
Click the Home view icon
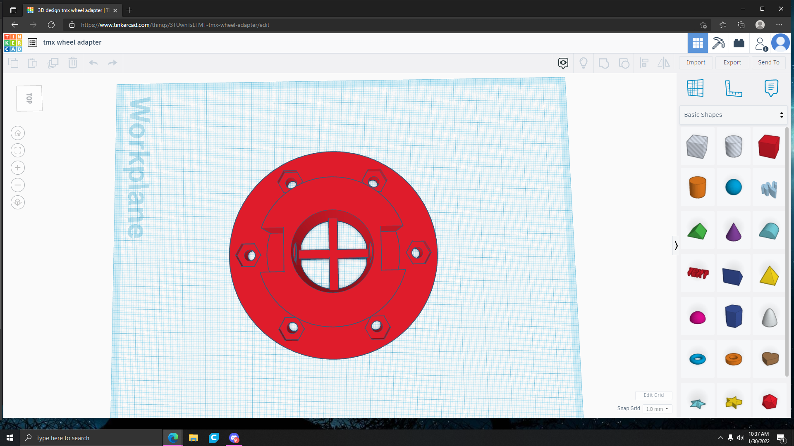18,133
